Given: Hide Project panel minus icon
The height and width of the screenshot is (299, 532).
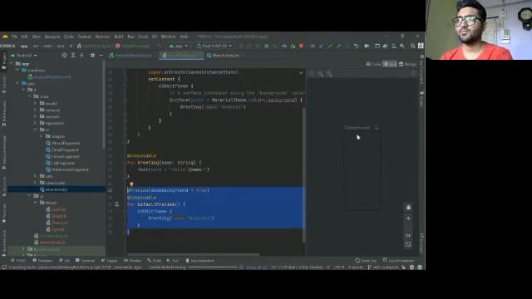Looking at the screenshot, I should (101, 56).
